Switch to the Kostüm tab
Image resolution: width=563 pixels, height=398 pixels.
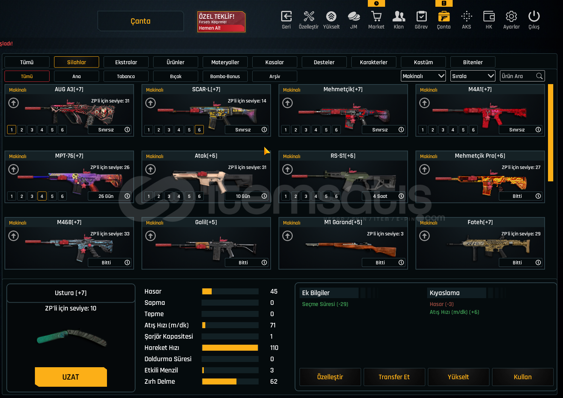tap(423, 62)
